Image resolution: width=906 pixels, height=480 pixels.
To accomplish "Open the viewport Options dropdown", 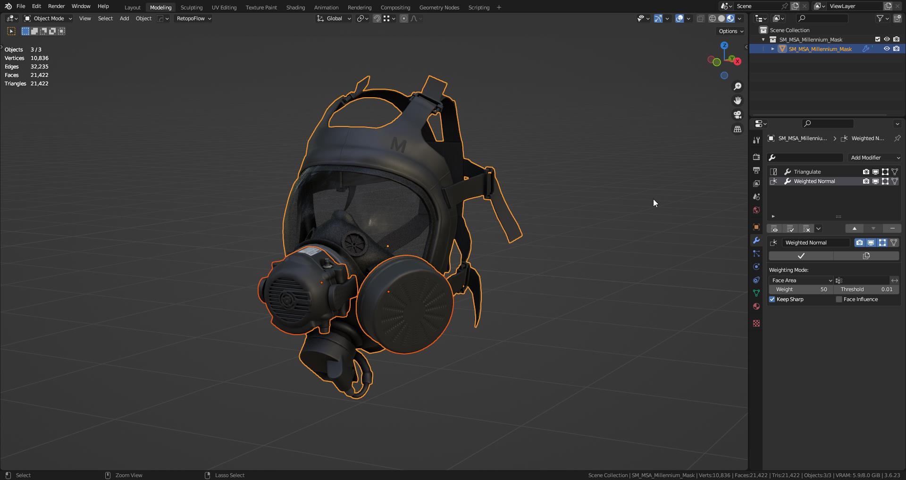I will 731,31.
